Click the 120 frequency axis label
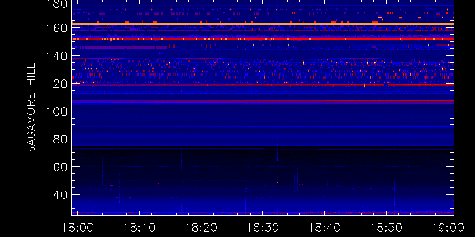The height and width of the screenshot is (237, 475). click(x=56, y=84)
